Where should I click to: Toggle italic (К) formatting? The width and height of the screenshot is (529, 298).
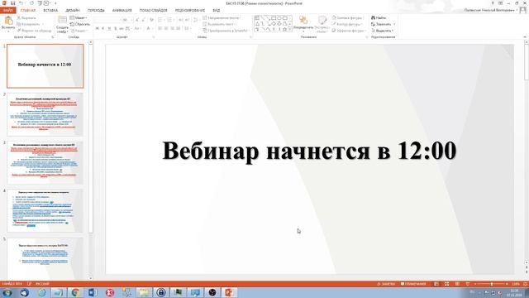[103, 29]
